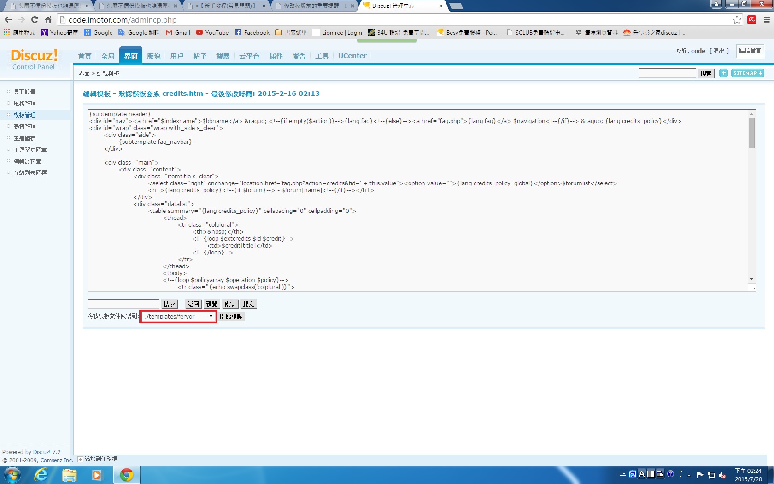Click the red extension icon beside the star

(x=752, y=19)
